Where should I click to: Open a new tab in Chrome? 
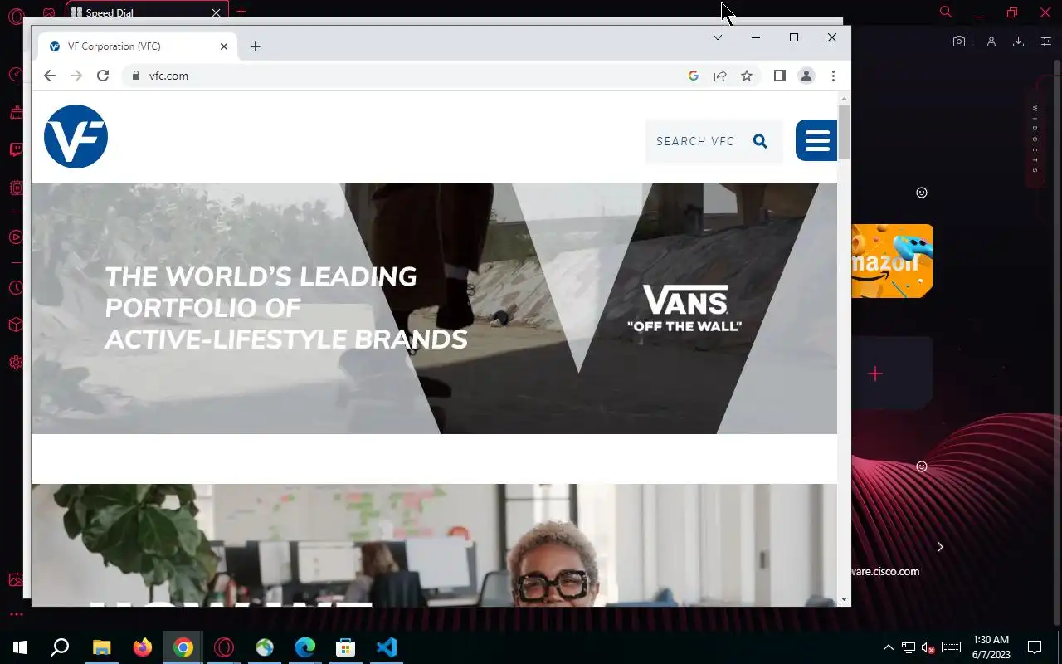point(256,46)
